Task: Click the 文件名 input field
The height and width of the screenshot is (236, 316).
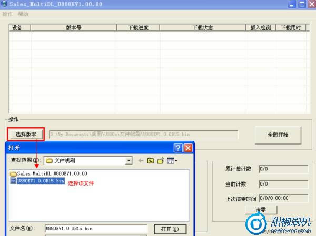Action: pos(95,229)
